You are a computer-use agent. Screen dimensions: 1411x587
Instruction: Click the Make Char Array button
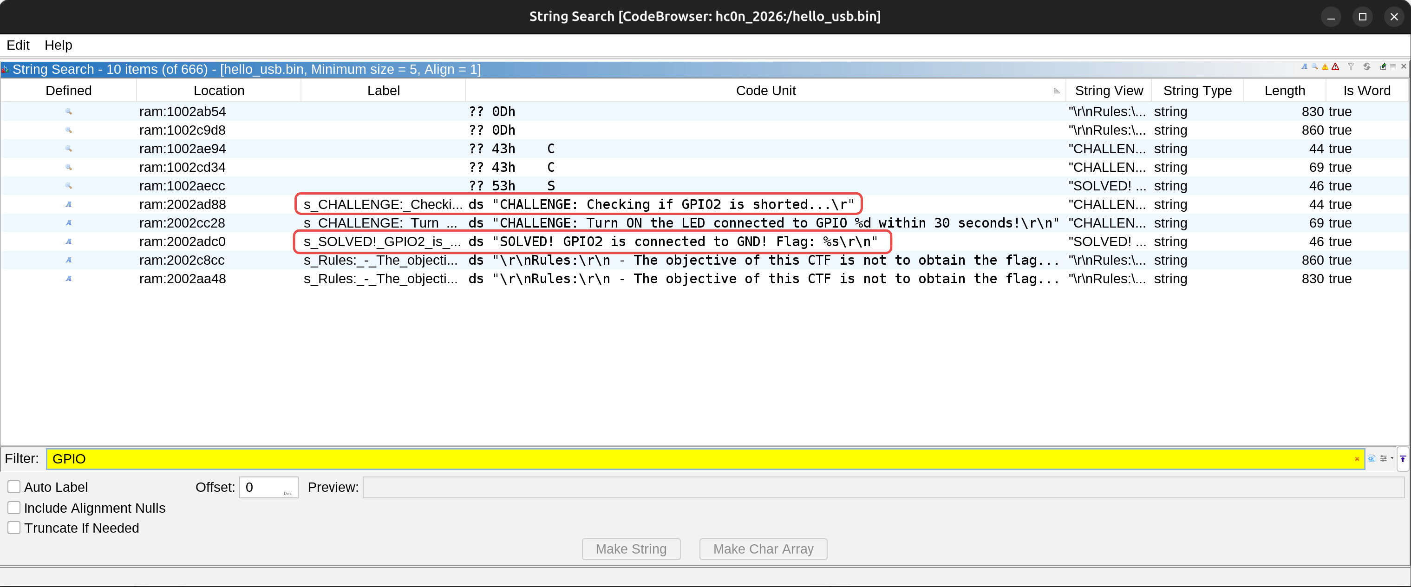point(763,548)
